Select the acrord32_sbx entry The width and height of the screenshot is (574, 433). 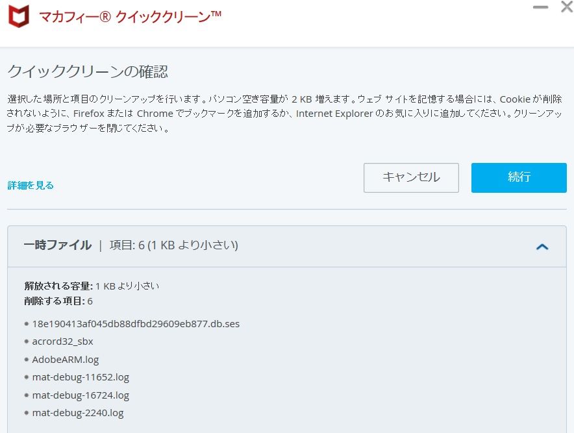[62, 341]
